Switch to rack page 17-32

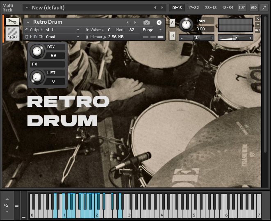point(194,8)
